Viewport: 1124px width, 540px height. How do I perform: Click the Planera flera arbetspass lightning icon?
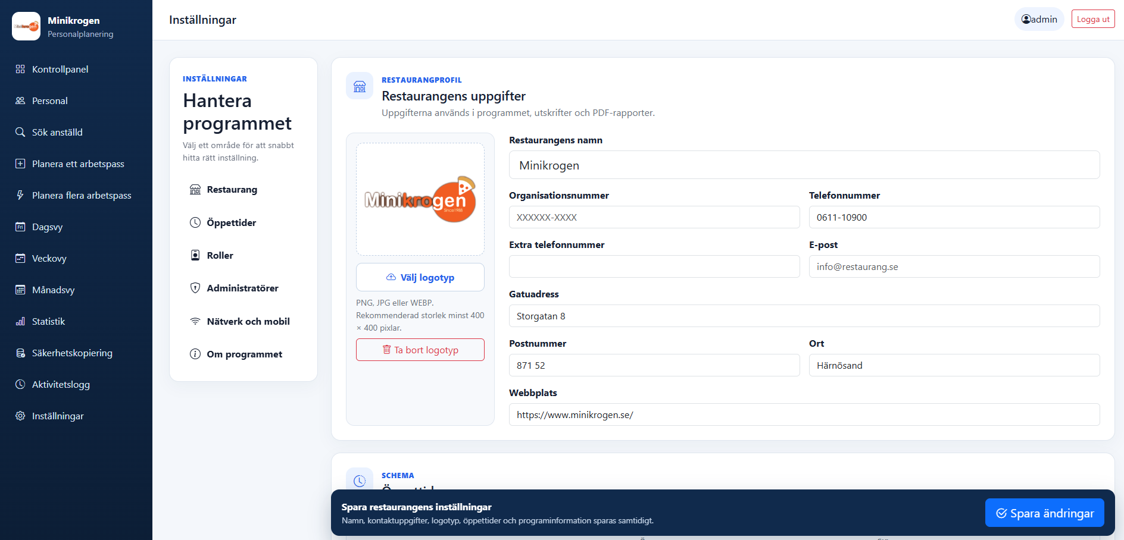point(20,195)
